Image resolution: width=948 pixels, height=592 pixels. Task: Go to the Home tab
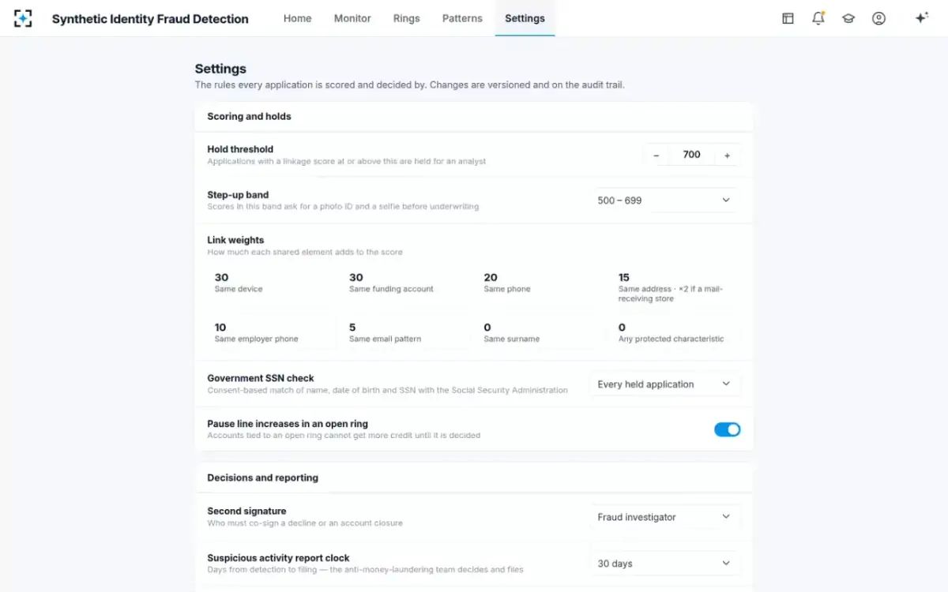298,18
